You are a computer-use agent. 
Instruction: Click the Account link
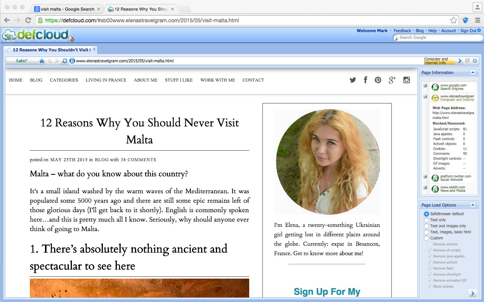(449, 31)
